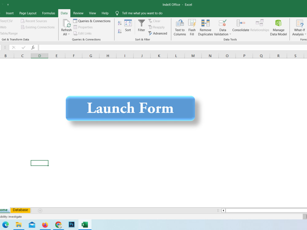Click the Reapply filter command
The height and width of the screenshot is (230, 307).
coord(157,27)
